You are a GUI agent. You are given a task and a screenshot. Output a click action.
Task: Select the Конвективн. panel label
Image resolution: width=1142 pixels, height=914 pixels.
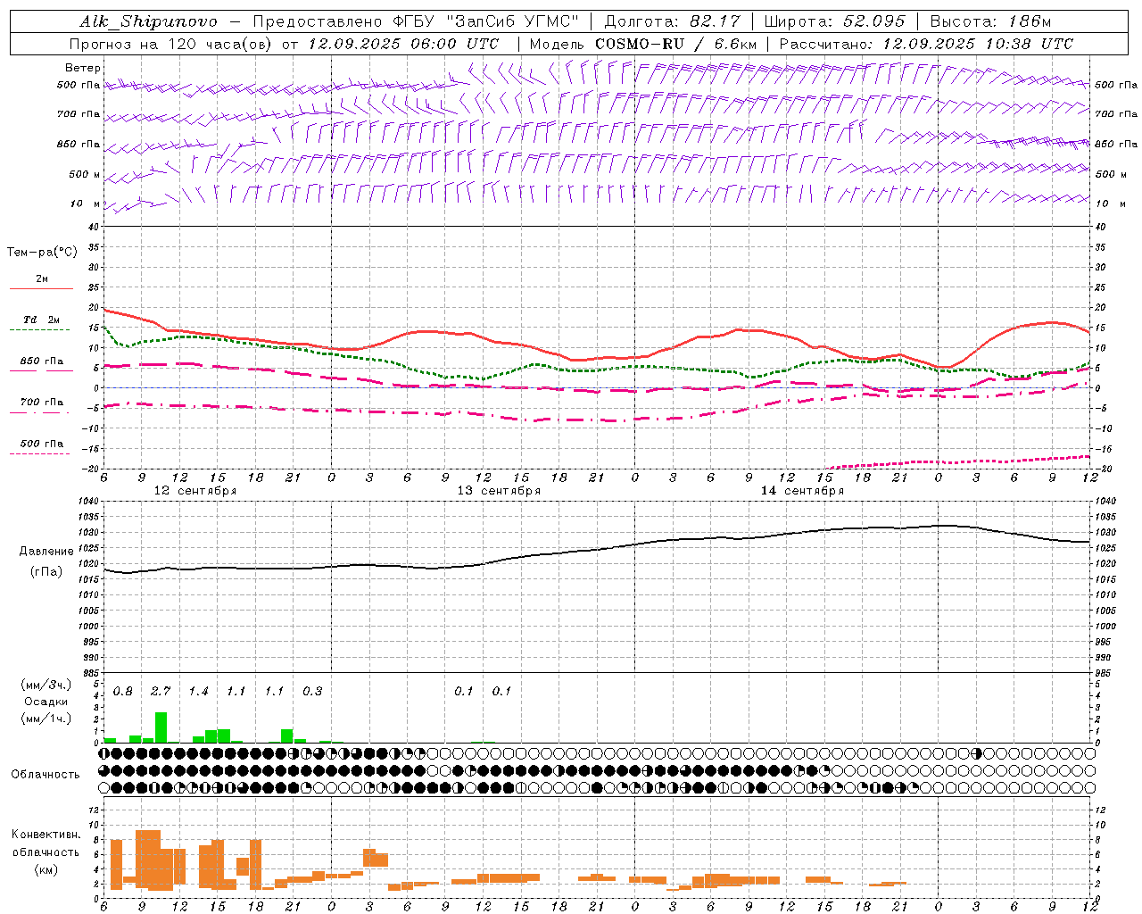pos(46,835)
